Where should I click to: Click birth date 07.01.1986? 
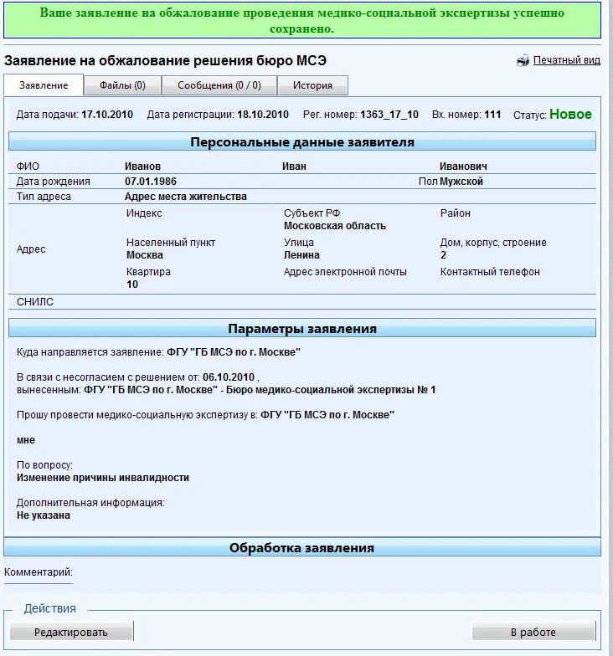coord(151,182)
